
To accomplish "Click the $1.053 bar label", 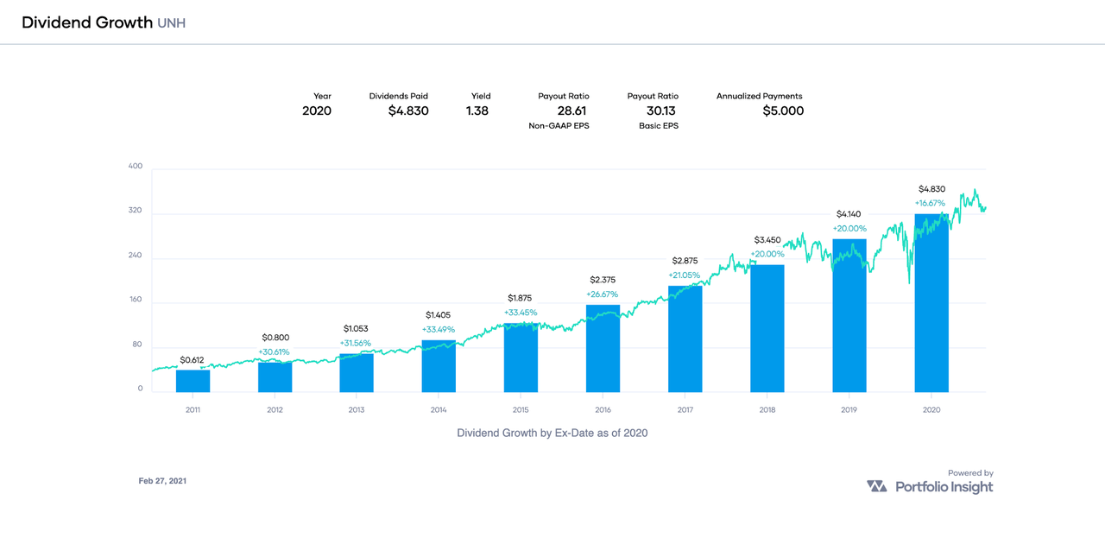I will pos(357,328).
